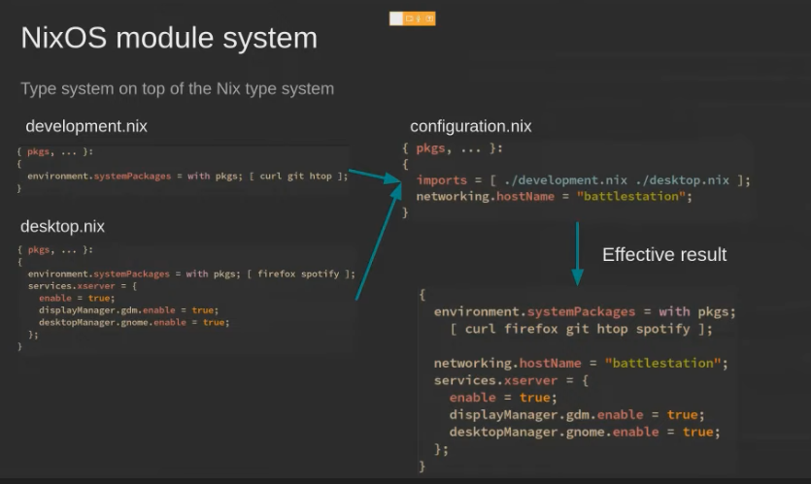Click the "Effective result" label
This screenshot has height=484, width=811.
coord(663,255)
